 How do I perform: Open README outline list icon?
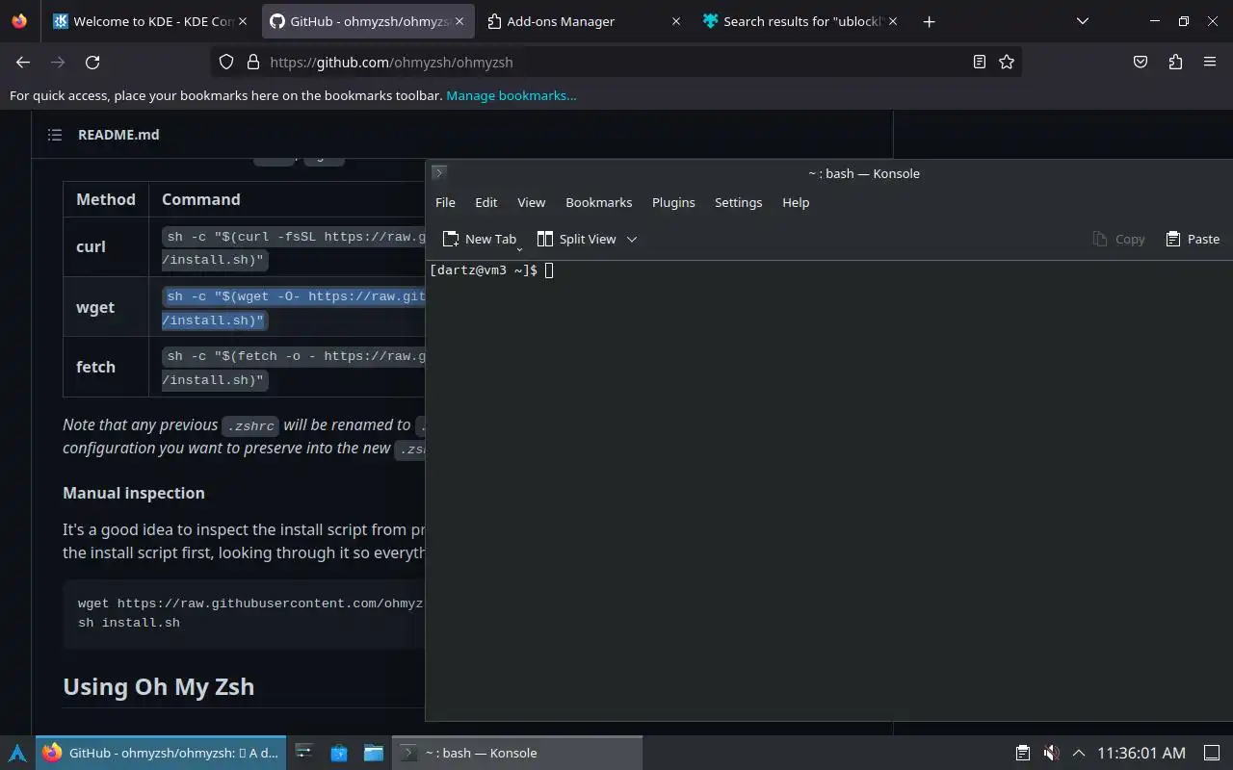point(55,135)
